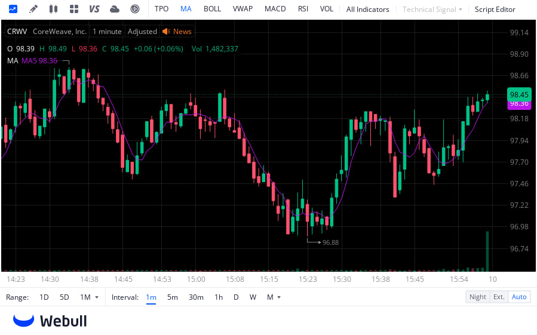Expand the monthly interval dropdown arrow
The width and height of the screenshot is (537, 335).
(x=279, y=297)
